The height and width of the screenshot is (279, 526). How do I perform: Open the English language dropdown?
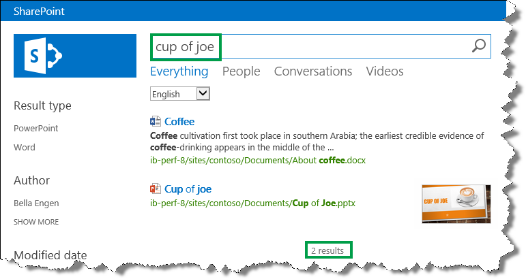coord(180,94)
